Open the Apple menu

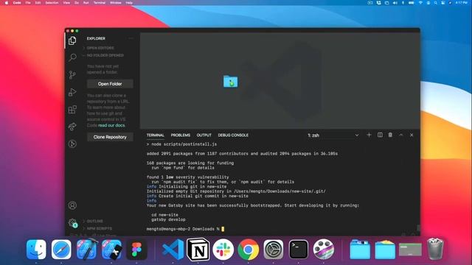[x=7, y=3]
